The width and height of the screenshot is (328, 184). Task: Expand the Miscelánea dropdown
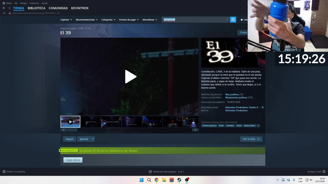pyautogui.click(x=150, y=20)
